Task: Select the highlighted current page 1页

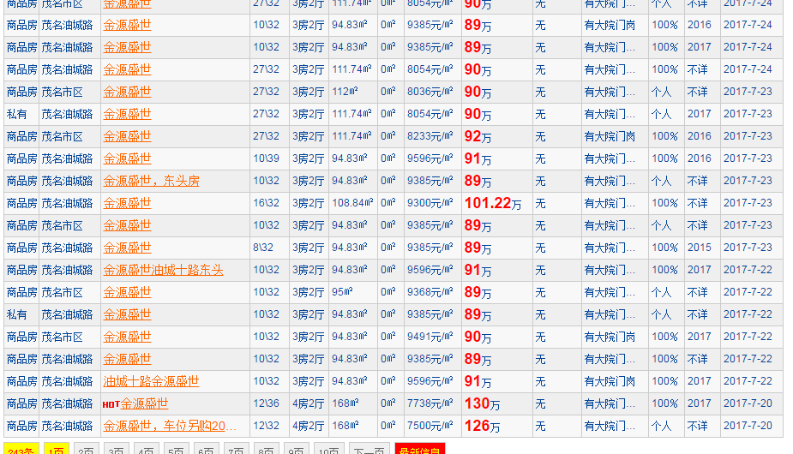Action: [56, 449]
